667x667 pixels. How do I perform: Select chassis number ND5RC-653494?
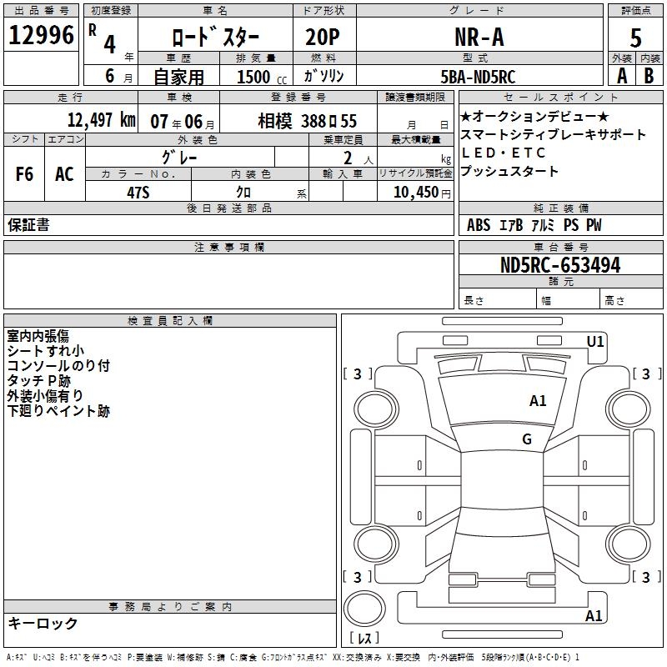click(560, 265)
